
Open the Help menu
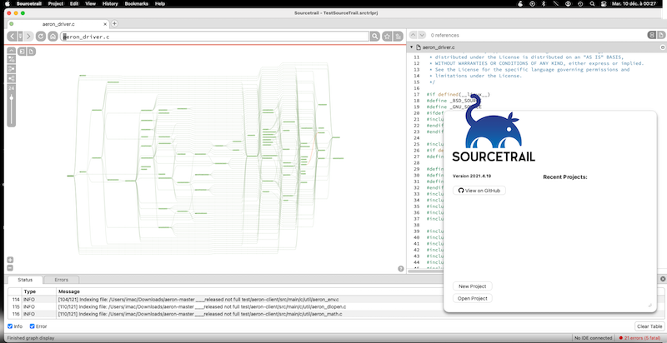[x=160, y=3]
